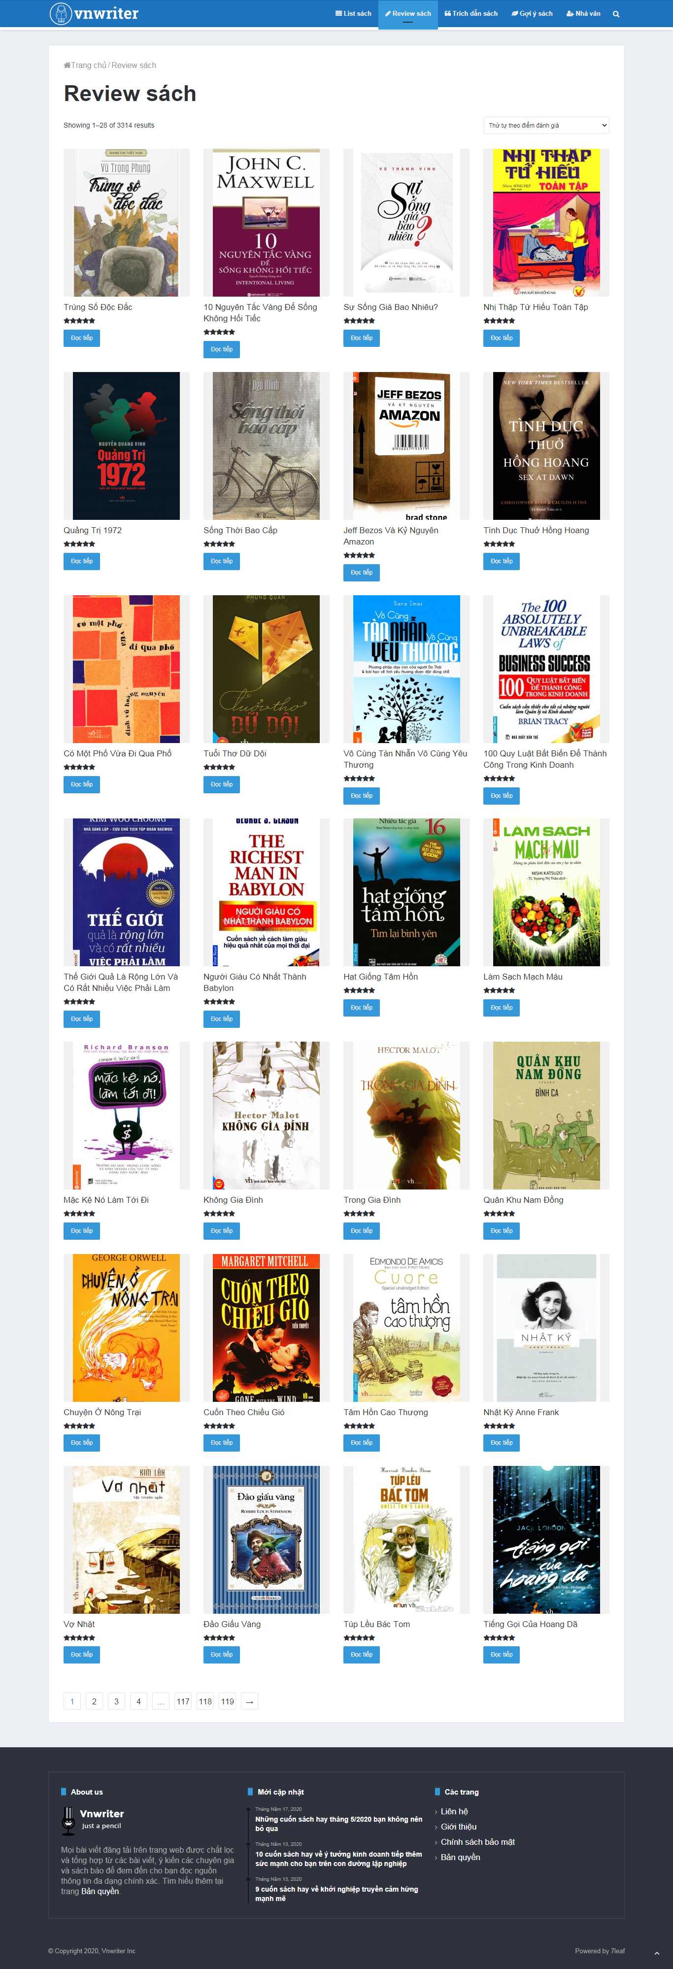Select the Trích dẫn sách menu item
This screenshot has height=1969, width=673.
click(x=471, y=14)
